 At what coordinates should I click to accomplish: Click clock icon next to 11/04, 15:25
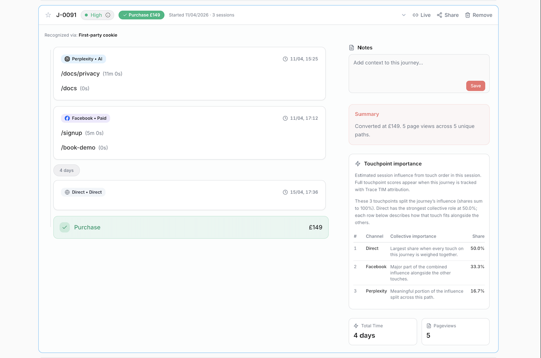pos(285,59)
